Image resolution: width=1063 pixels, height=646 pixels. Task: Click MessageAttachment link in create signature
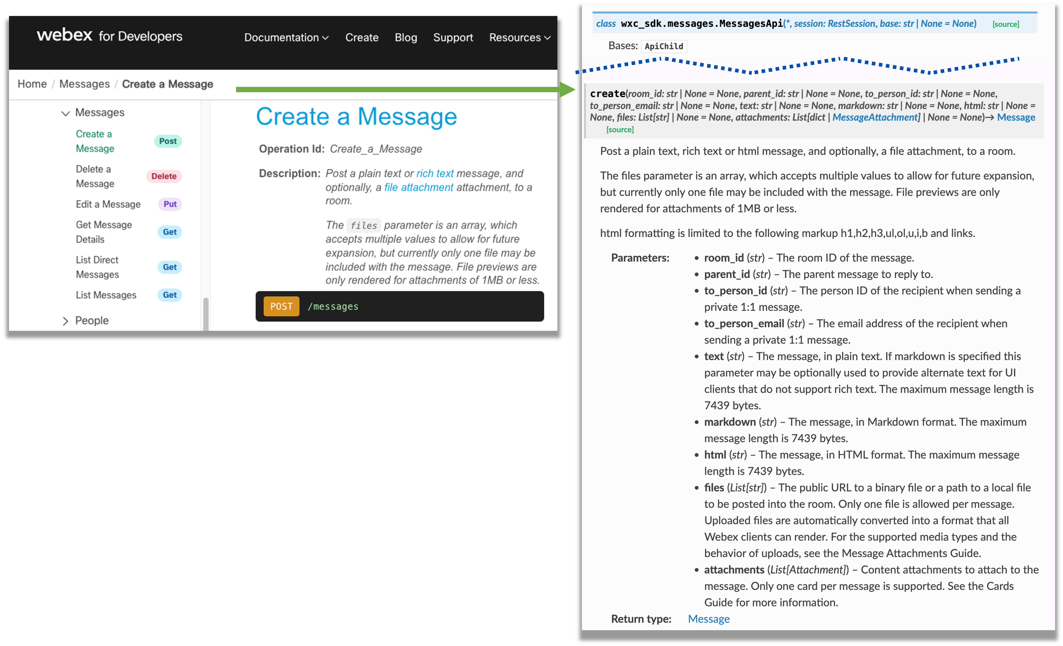coord(875,117)
